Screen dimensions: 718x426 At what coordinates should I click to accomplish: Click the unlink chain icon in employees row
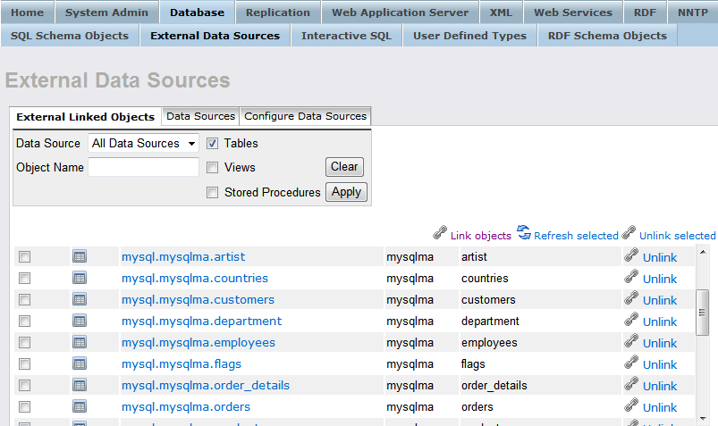tap(631, 342)
